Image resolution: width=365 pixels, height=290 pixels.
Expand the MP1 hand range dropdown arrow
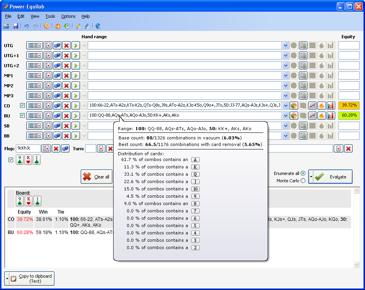[285, 75]
